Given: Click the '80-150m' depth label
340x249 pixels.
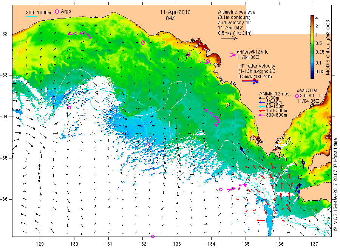Looking at the screenshot, I should tap(275, 106).
